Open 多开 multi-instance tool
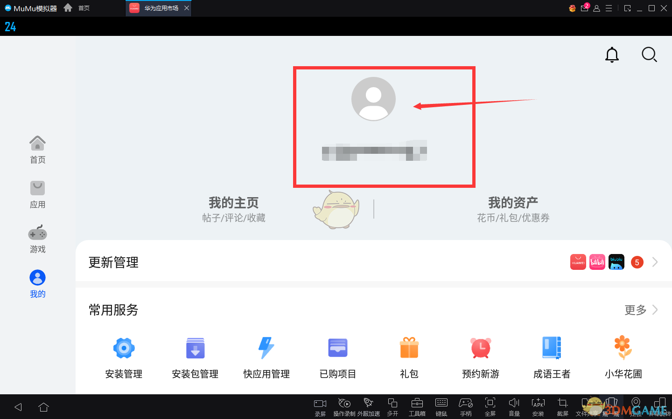672x419 pixels. coord(392,407)
